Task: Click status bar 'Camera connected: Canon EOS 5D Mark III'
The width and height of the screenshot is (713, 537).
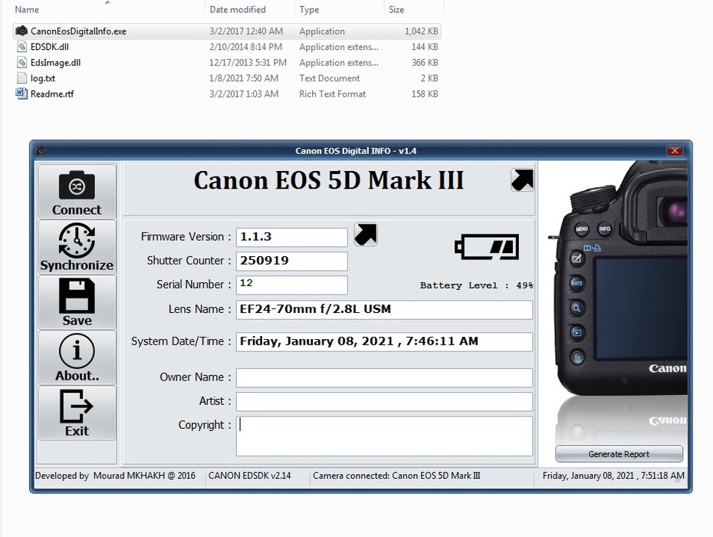Action: (396, 476)
